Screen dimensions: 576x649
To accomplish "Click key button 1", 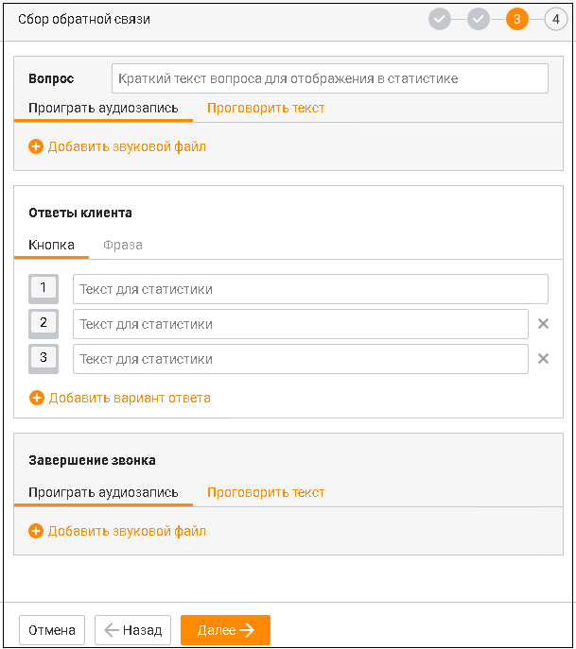I will 44,288.
